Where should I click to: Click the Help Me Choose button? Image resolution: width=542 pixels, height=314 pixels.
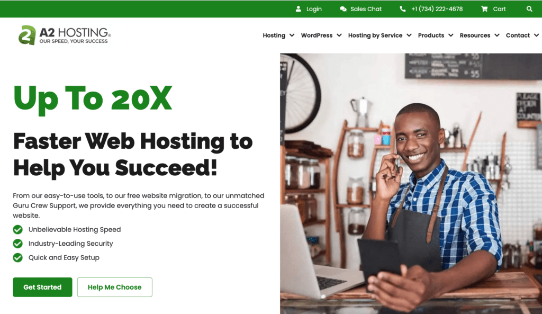[114, 287]
